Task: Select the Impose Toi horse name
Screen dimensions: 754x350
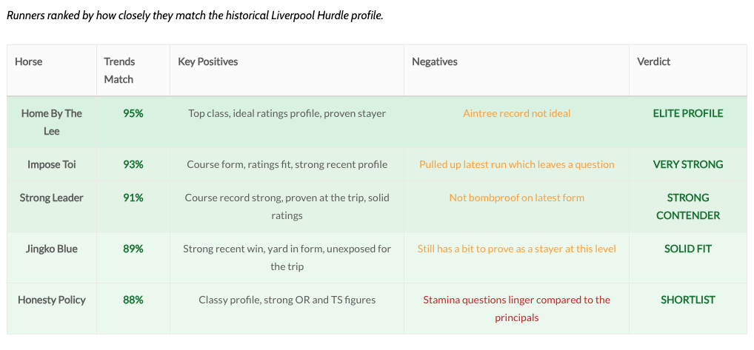Action: click(x=52, y=164)
